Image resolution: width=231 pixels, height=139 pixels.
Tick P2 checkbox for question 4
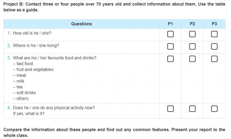pos(192,108)
